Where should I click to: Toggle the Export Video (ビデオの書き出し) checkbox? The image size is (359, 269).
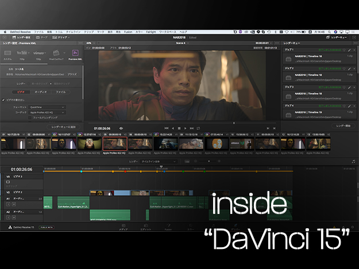[3, 100]
